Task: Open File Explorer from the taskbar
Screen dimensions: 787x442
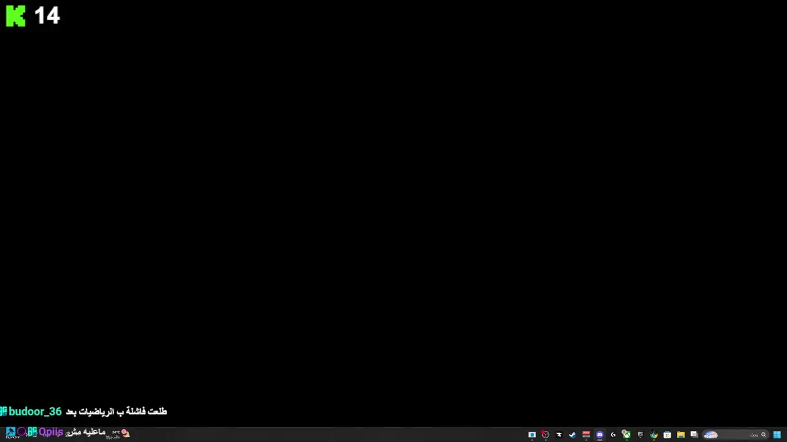Action: click(681, 435)
